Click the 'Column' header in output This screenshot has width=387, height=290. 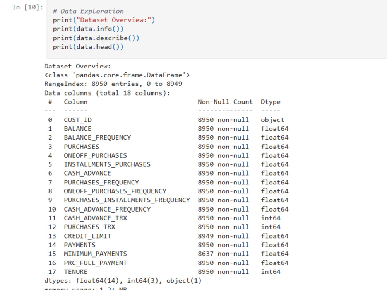click(76, 102)
